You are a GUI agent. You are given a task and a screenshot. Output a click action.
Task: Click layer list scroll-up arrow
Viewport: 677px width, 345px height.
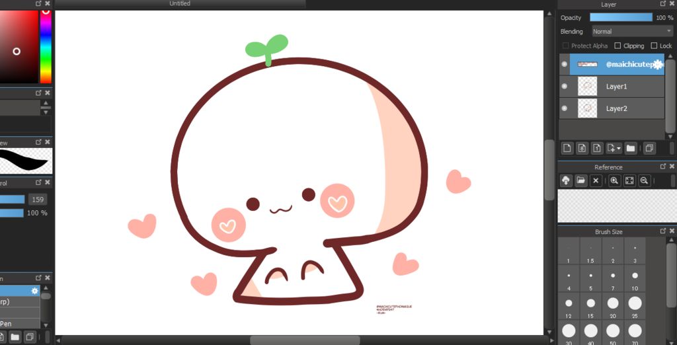670,56
